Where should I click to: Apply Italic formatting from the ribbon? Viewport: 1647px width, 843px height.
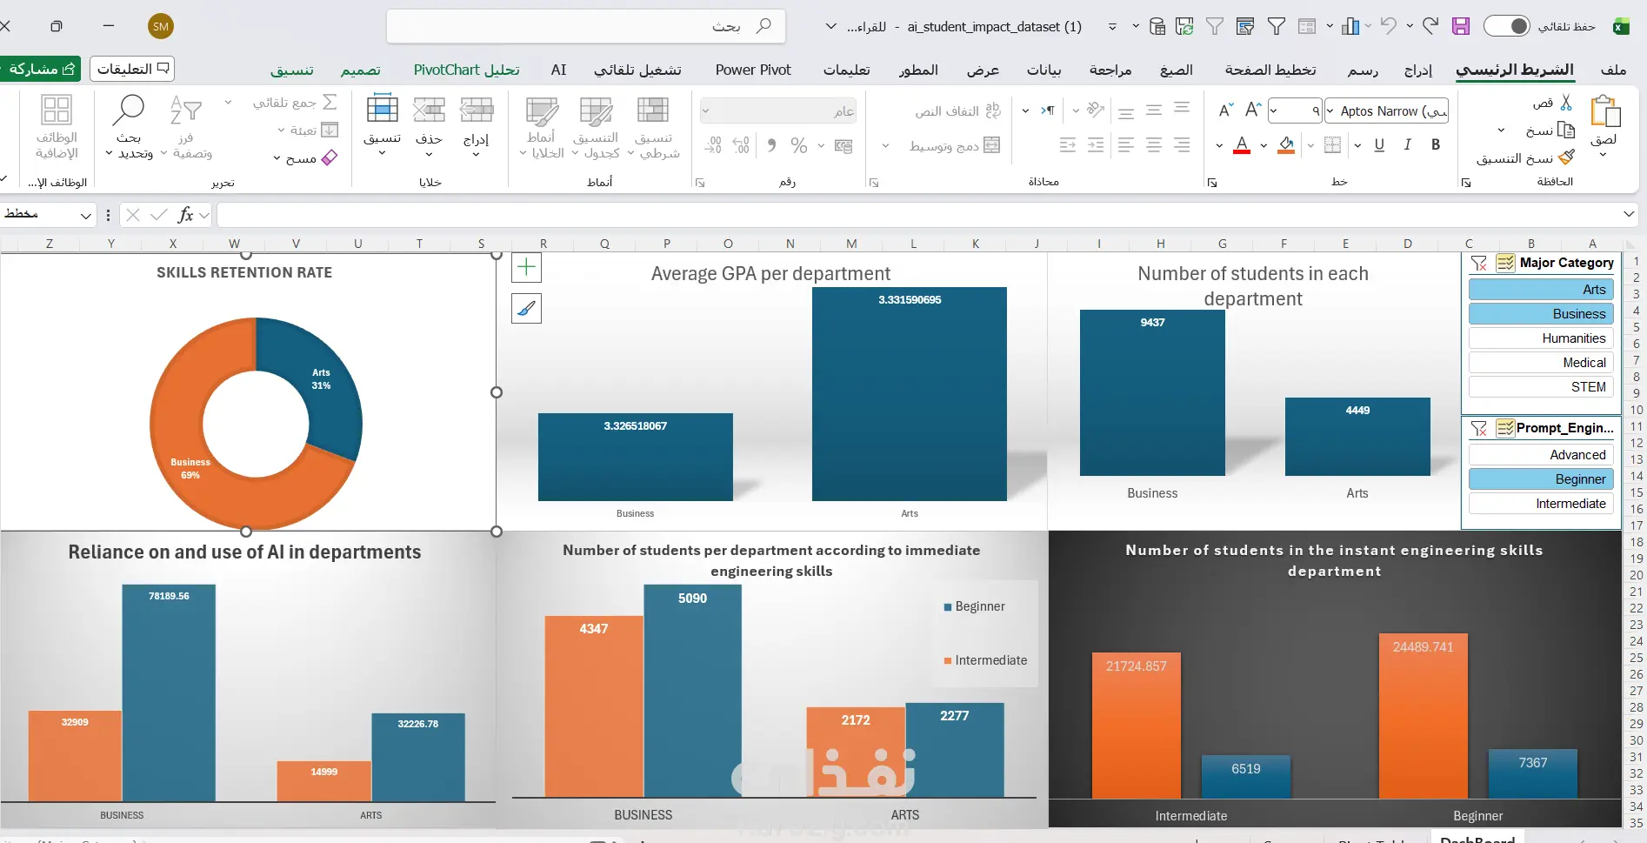coord(1407,145)
